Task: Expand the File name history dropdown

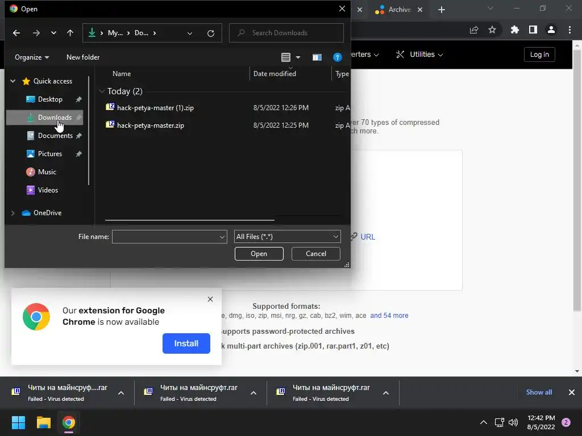Action: (222, 237)
